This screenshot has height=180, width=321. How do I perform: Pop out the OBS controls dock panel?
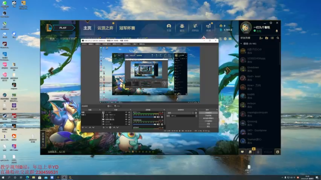217,110
